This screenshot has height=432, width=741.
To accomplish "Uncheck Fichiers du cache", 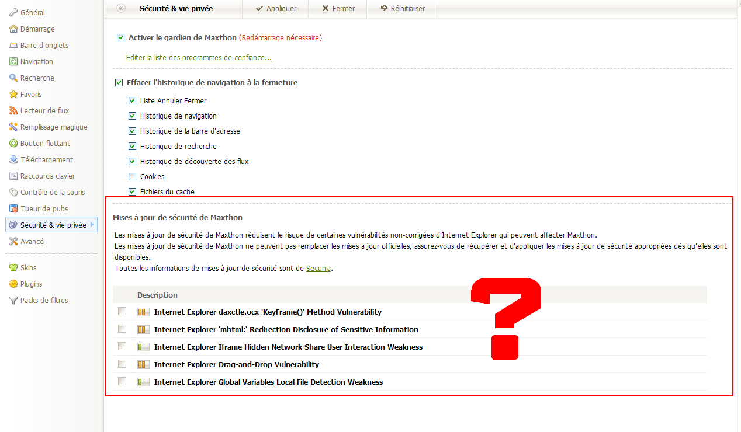I will point(132,192).
